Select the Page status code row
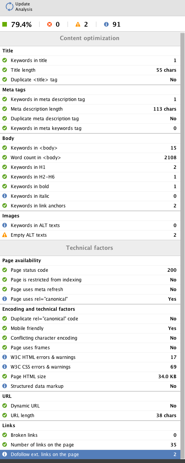Image resolution: width=185 pixels, height=463 pixels. pos(90,270)
